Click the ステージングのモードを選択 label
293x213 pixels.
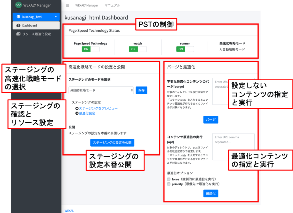(x=89, y=79)
